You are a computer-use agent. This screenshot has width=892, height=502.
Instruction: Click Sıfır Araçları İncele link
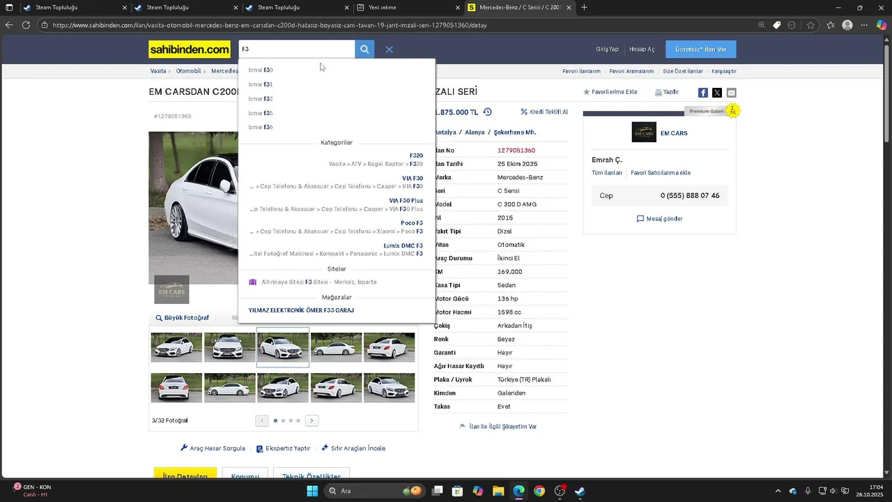click(x=353, y=448)
